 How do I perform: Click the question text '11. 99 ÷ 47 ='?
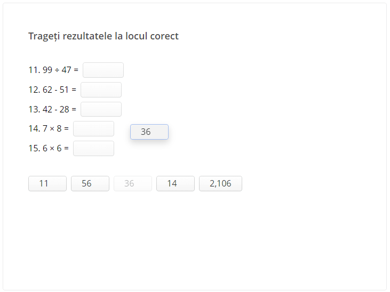[53, 70]
